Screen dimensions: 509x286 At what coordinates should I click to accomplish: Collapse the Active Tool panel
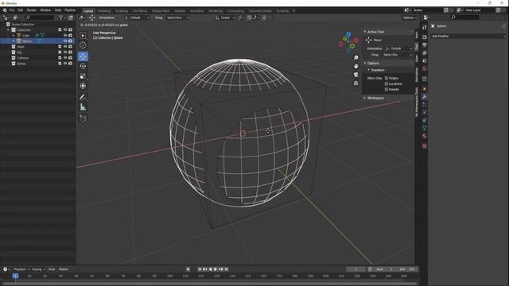(x=365, y=32)
